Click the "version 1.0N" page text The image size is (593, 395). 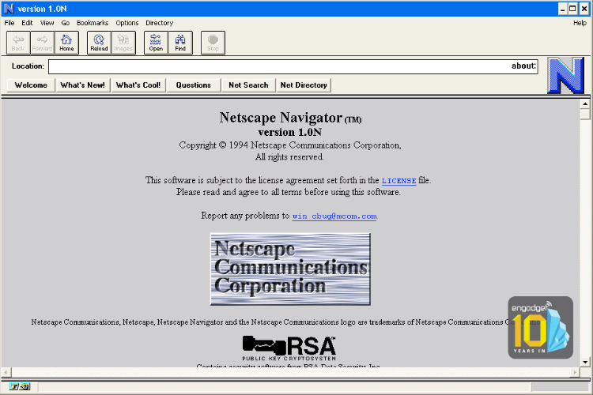[290, 132]
